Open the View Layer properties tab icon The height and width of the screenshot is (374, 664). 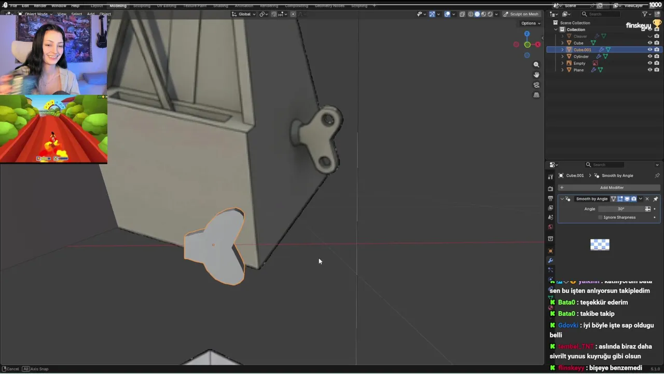[x=550, y=208]
